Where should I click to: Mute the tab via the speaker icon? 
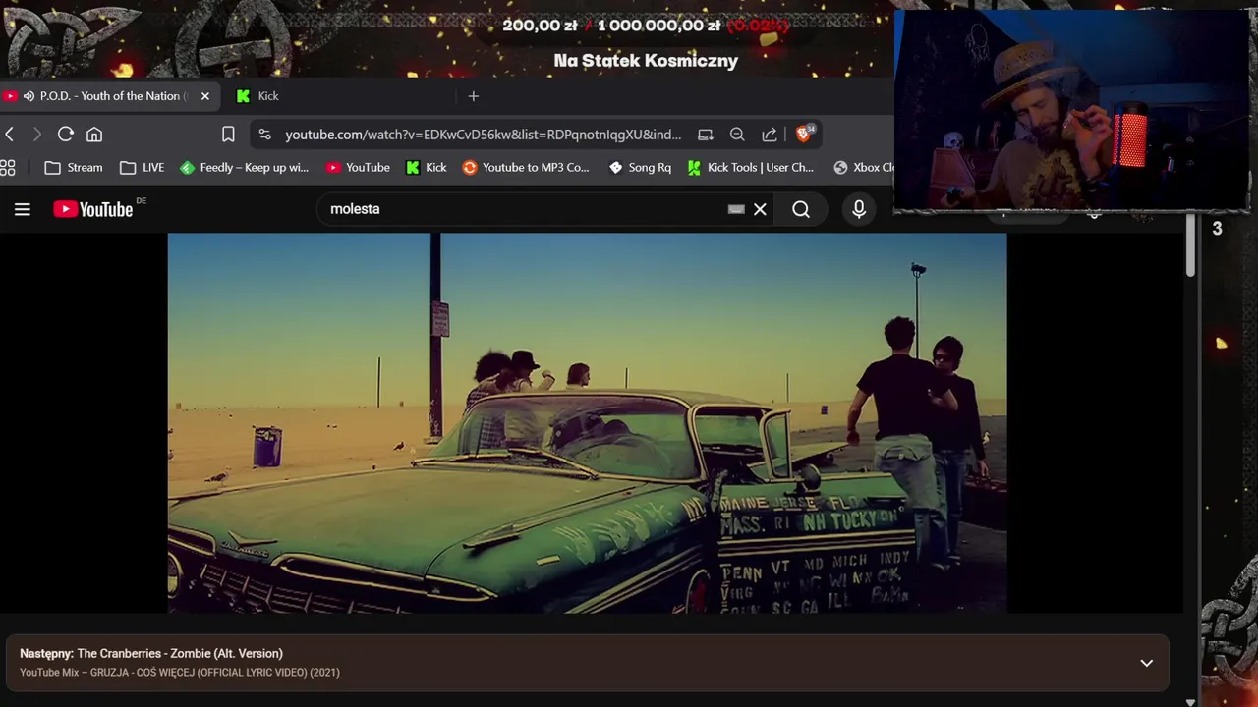point(29,96)
